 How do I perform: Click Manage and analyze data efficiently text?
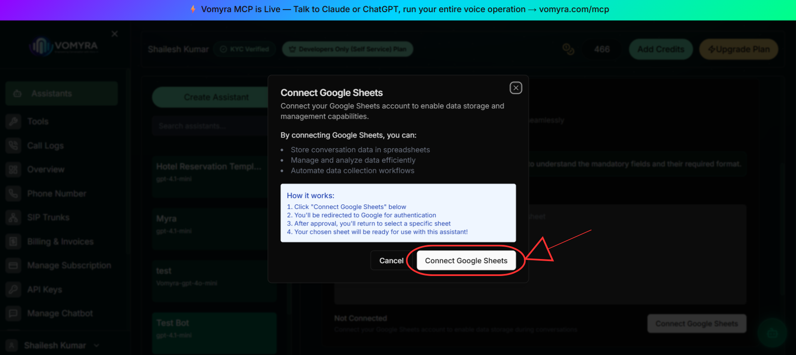[x=353, y=160]
